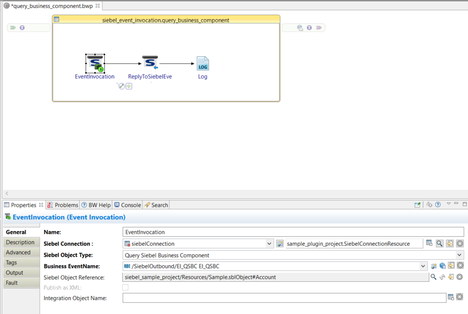Toggle the Publish as XML checkbox

tap(125, 287)
